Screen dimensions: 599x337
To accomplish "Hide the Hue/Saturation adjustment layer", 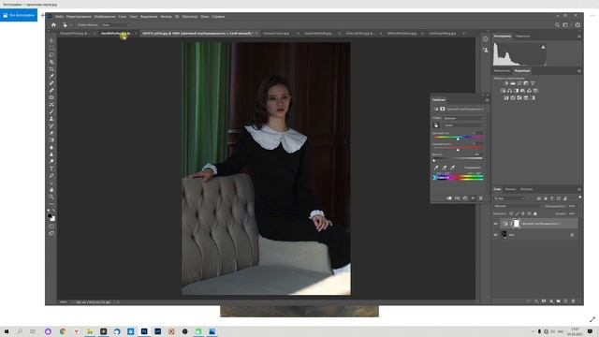I will [x=495, y=224].
